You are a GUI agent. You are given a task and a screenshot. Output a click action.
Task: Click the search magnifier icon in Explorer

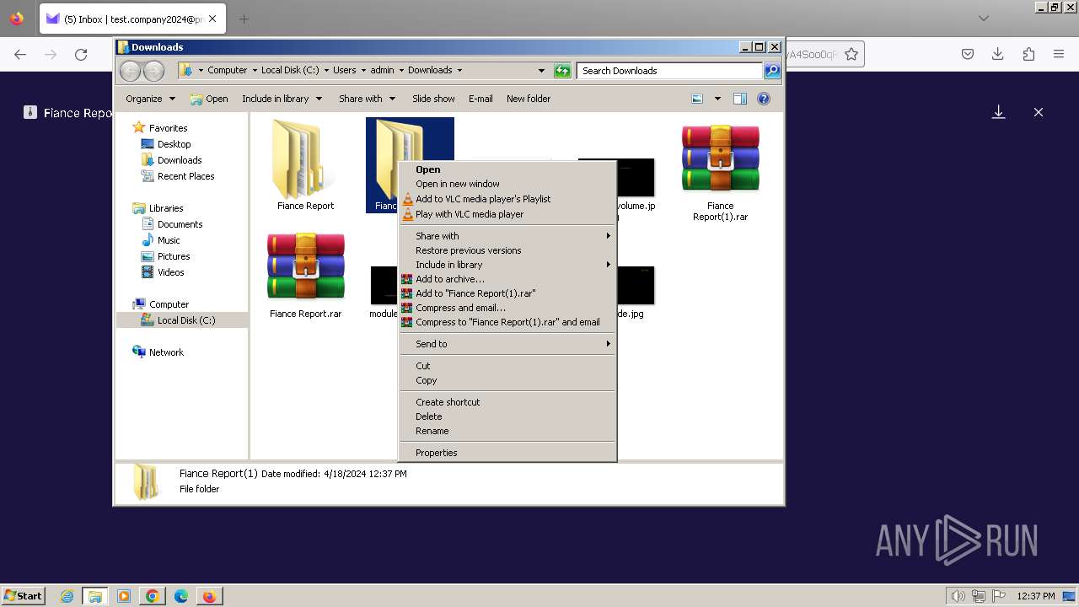(772, 71)
